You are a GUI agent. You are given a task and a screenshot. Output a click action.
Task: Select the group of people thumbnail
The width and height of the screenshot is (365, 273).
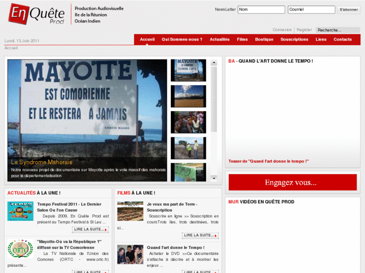[x=188, y=122]
